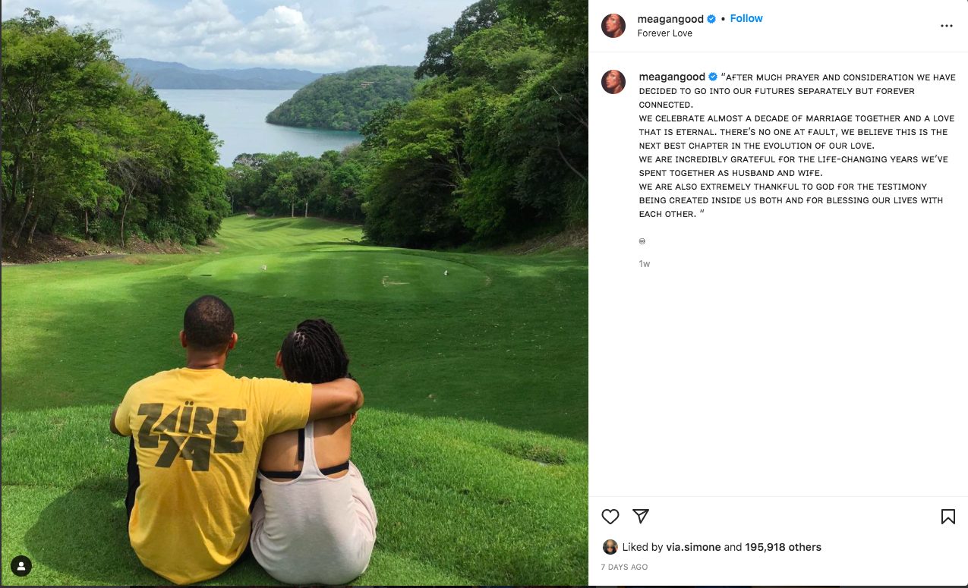Click the verified badge in post header
The image size is (968, 588).
tap(712, 19)
